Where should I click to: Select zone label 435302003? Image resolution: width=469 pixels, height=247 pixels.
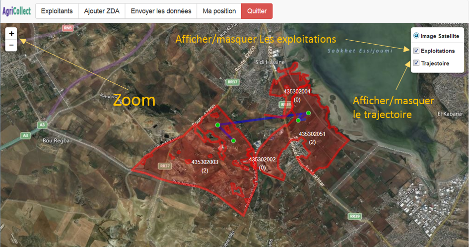[x=205, y=162]
